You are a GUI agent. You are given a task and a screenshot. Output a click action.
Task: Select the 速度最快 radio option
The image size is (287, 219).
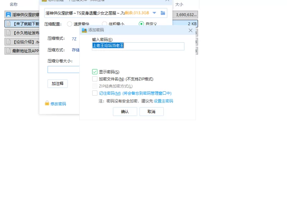pos(69,24)
